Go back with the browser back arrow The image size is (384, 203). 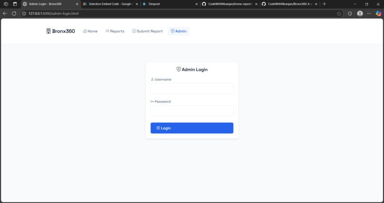[5, 14]
